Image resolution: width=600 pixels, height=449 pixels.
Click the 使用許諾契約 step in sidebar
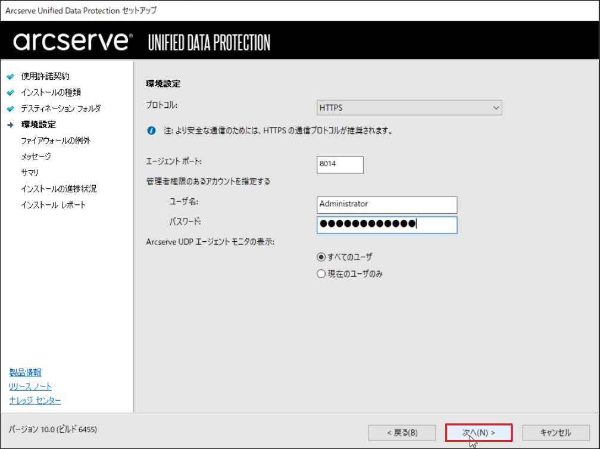tap(45, 76)
